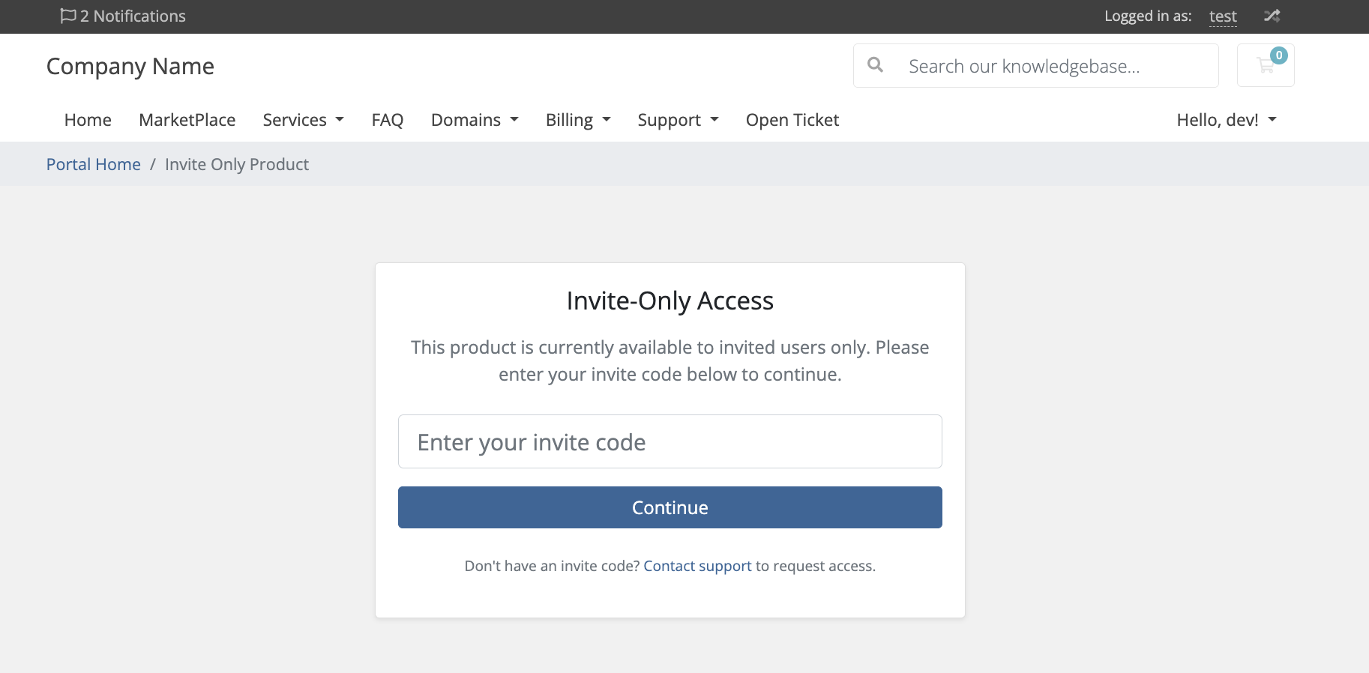Open the Support dropdown menu
This screenshot has width=1369, height=673.
pyautogui.click(x=678, y=120)
